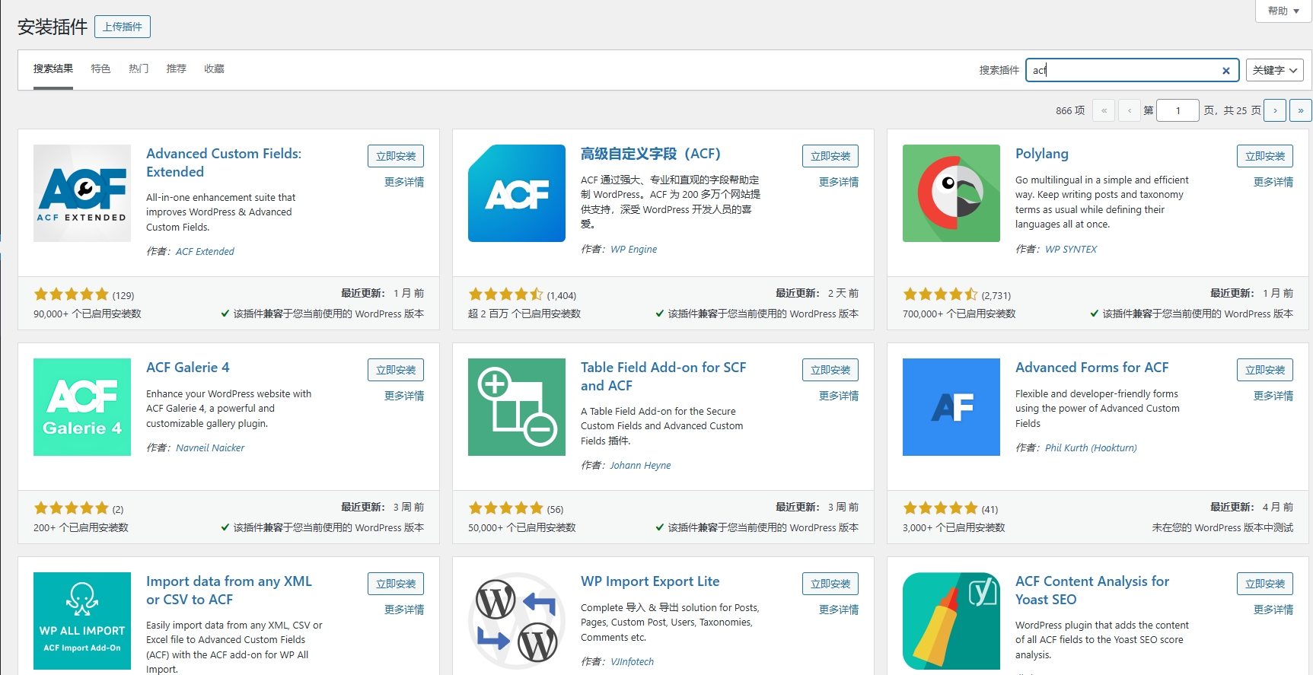Switch to 收藏 tab
Viewport: 1313px width, 675px height.
214,68
